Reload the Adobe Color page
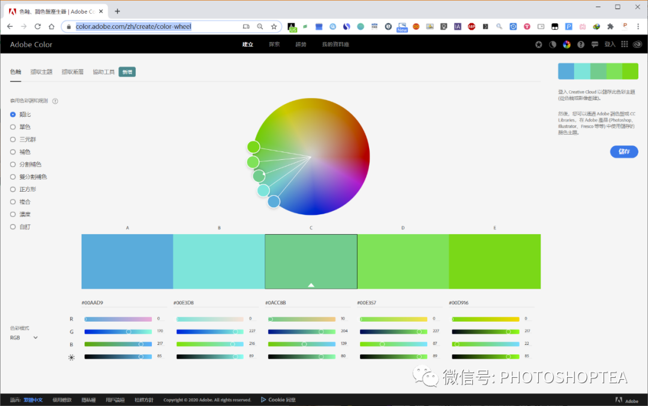648x406 pixels. (38, 26)
